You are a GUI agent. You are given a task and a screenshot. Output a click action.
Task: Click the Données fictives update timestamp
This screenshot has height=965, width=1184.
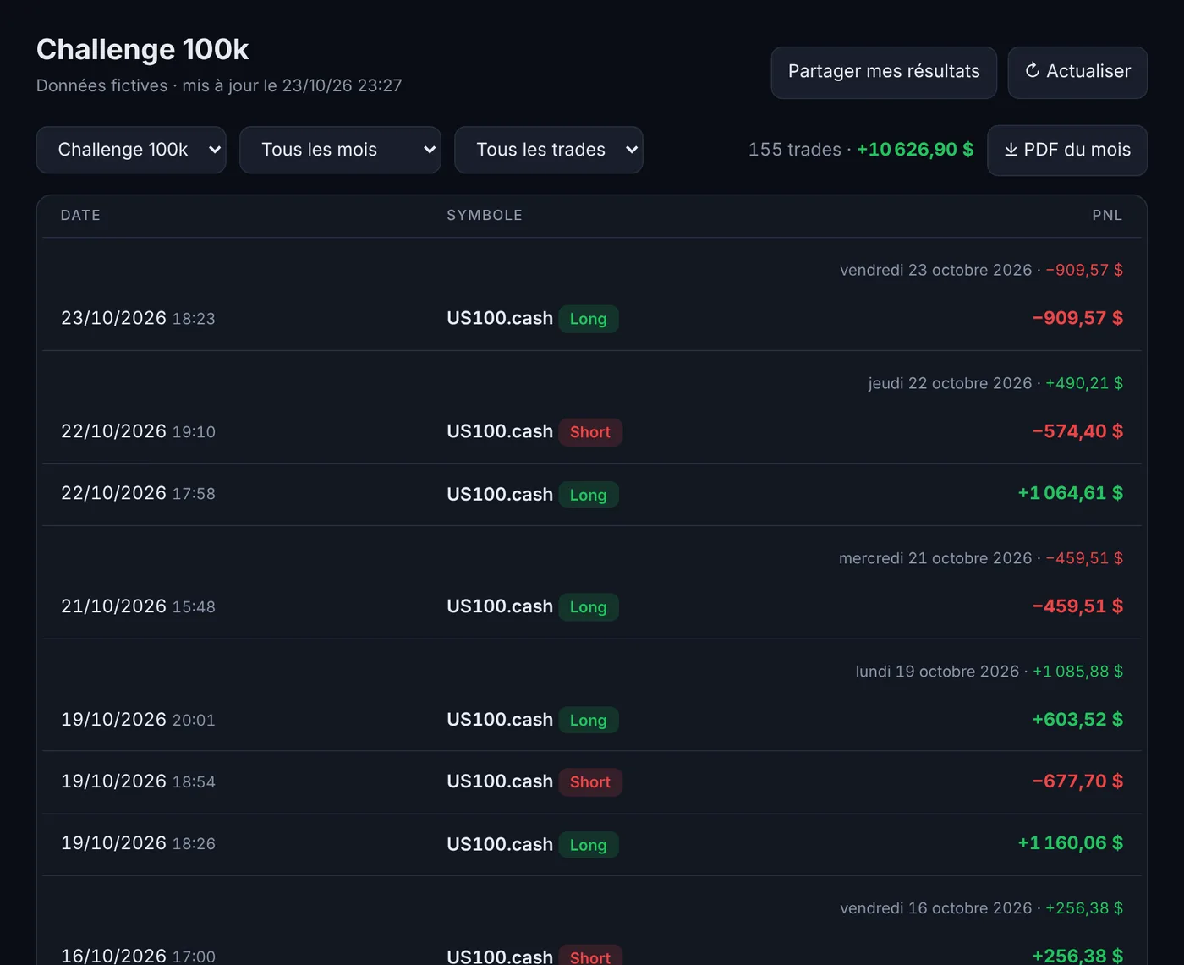point(219,85)
